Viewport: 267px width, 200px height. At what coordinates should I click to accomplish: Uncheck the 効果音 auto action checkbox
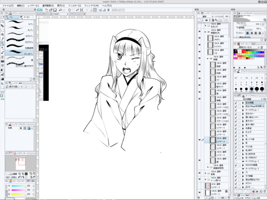(x=236, y=128)
